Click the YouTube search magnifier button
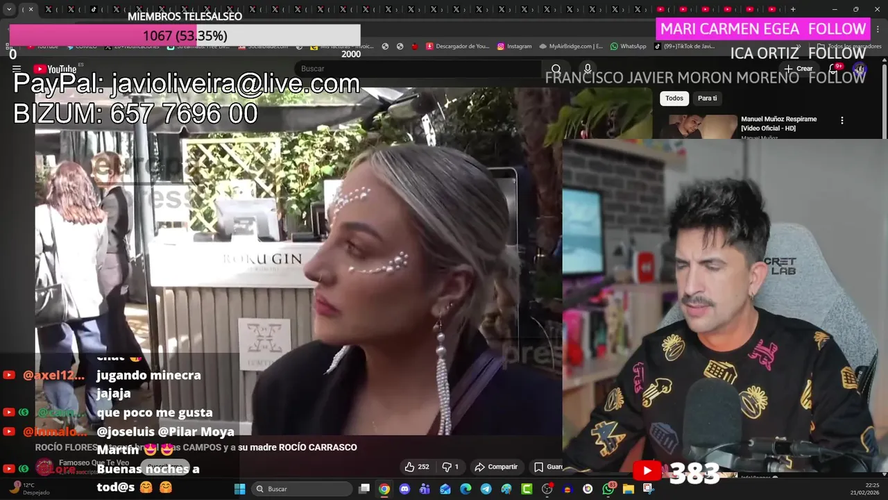The width and height of the screenshot is (888, 500). coord(556,69)
